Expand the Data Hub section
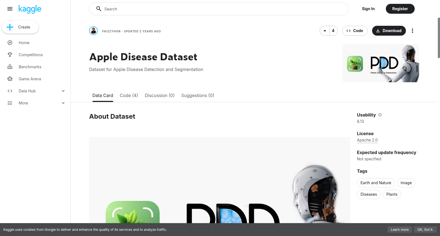The height and width of the screenshot is (236, 440). click(x=63, y=91)
